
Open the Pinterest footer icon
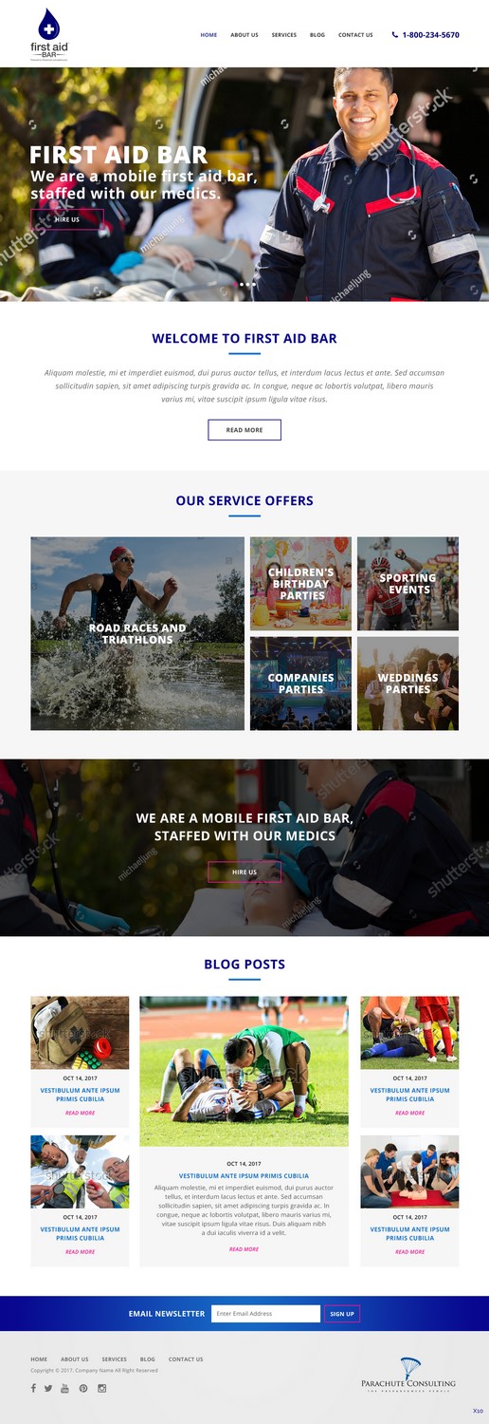[83, 1388]
